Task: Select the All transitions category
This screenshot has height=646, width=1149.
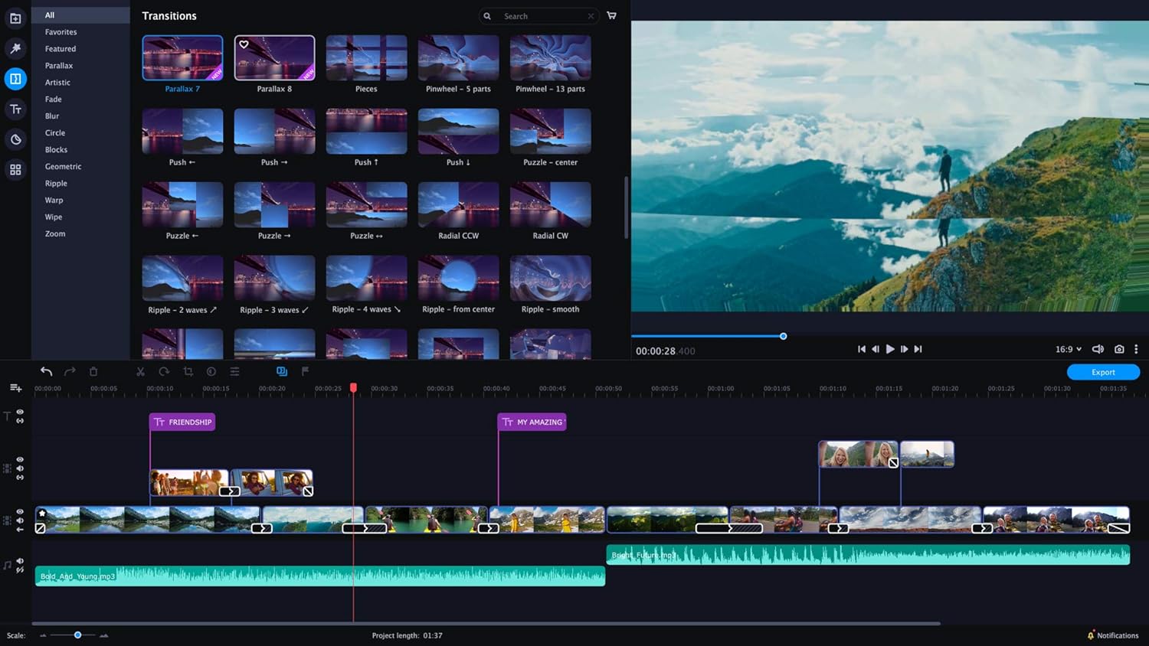Action: (x=81, y=15)
